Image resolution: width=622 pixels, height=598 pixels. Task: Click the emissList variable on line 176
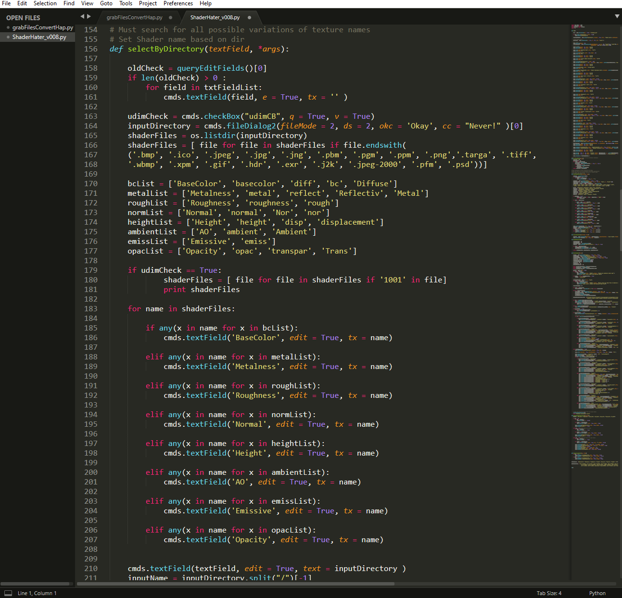[x=148, y=242]
